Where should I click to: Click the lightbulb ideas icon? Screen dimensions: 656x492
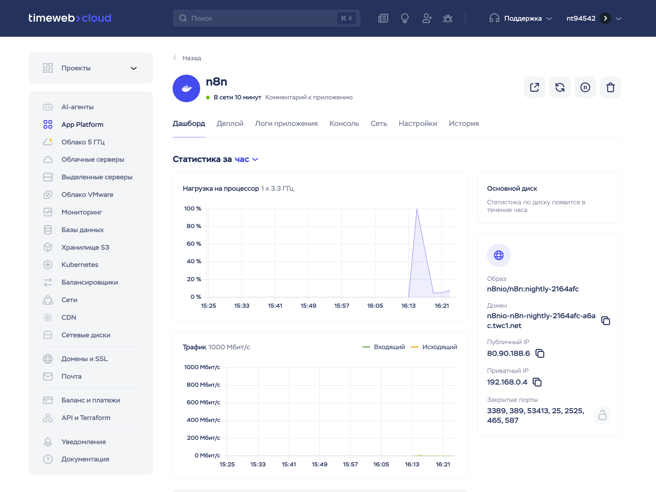click(405, 19)
